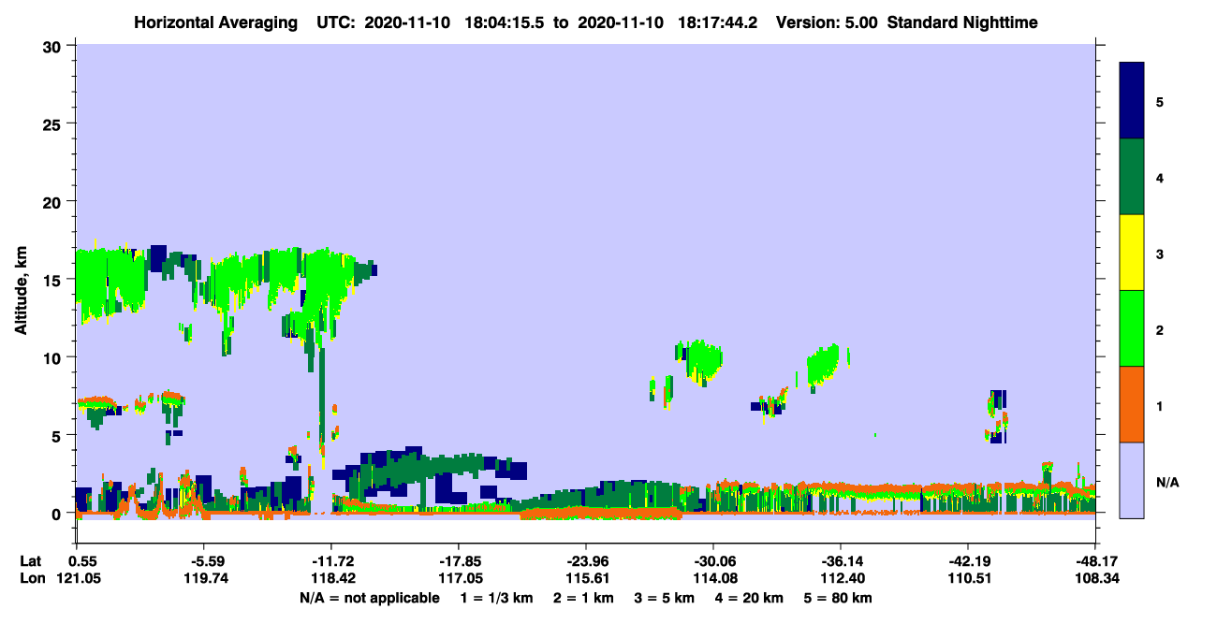Click the altitude tick label '15'
The image size is (1217, 624).
[54, 280]
